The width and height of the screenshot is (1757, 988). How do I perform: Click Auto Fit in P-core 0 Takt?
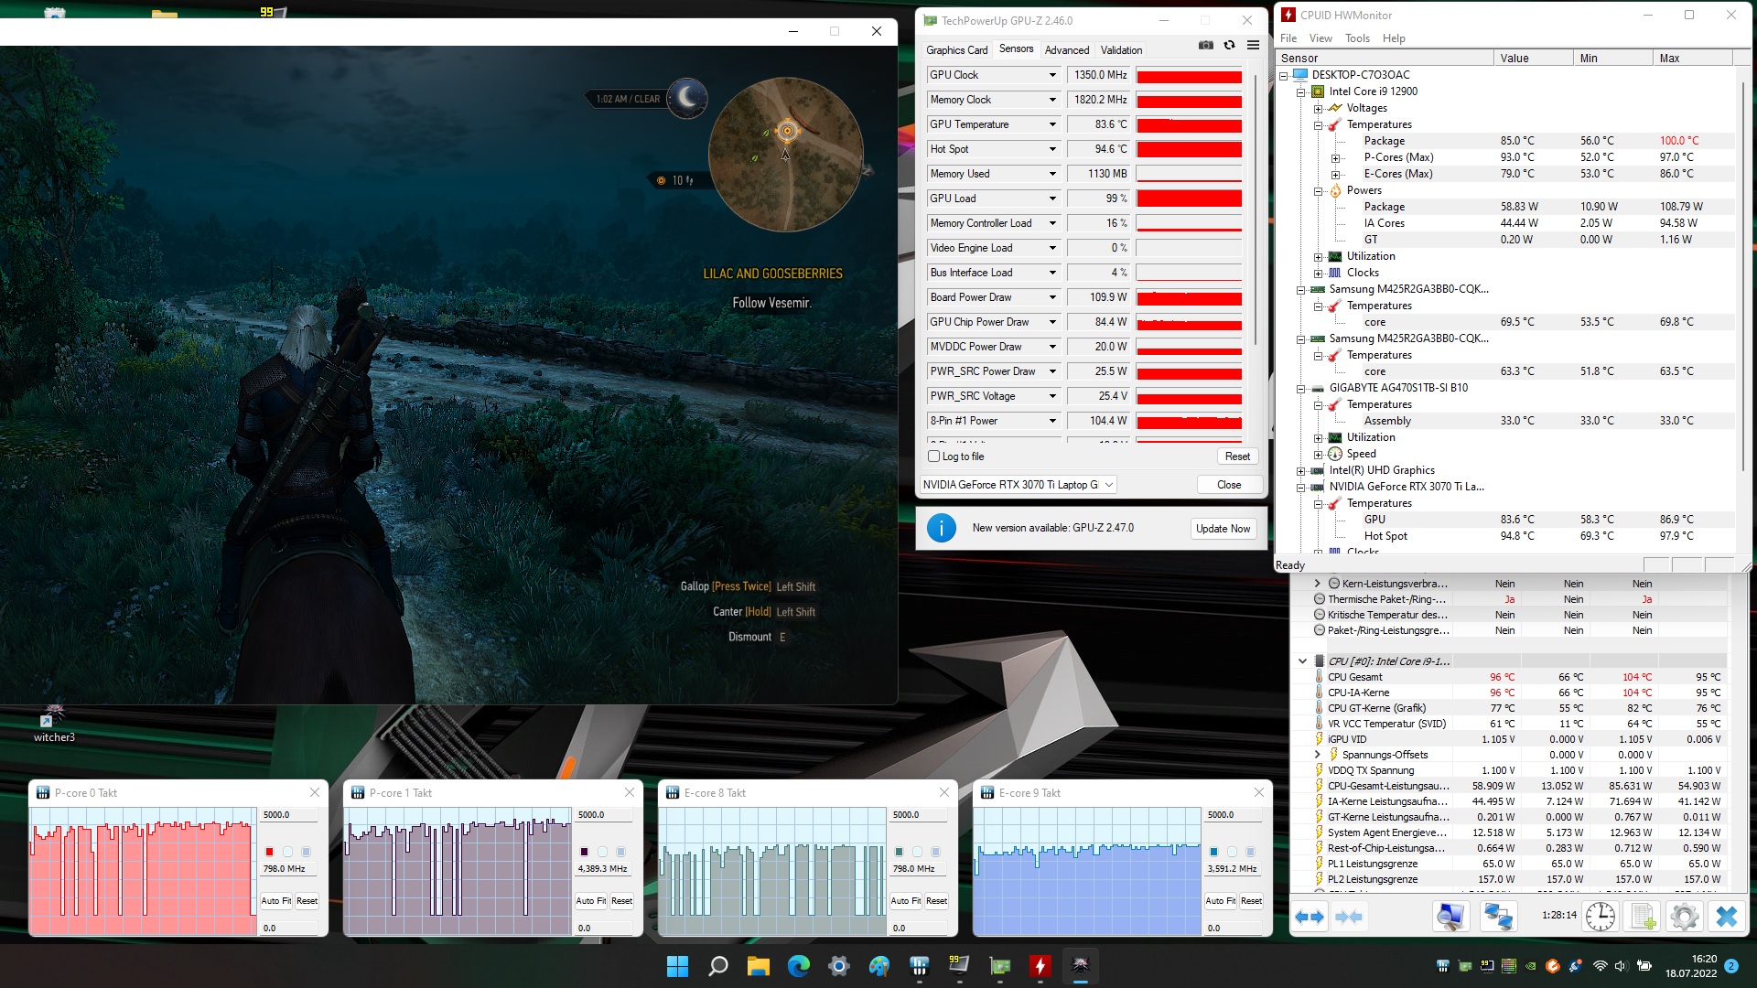(x=275, y=901)
